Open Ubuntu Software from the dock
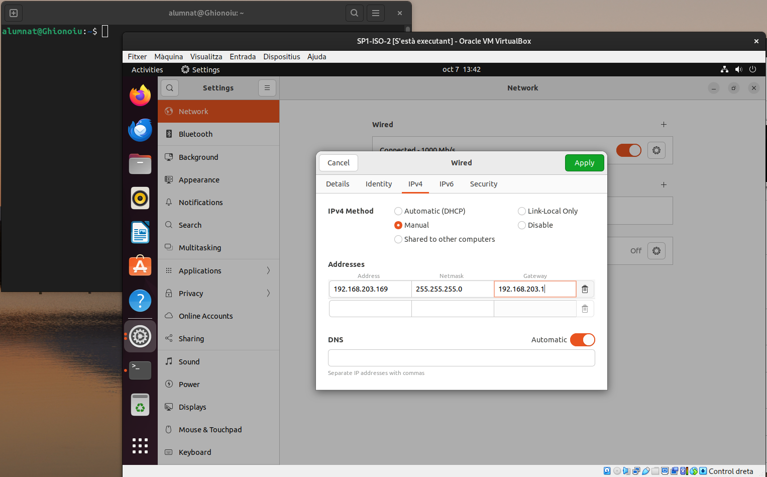767x477 pixels. click(x=140, y=266)
